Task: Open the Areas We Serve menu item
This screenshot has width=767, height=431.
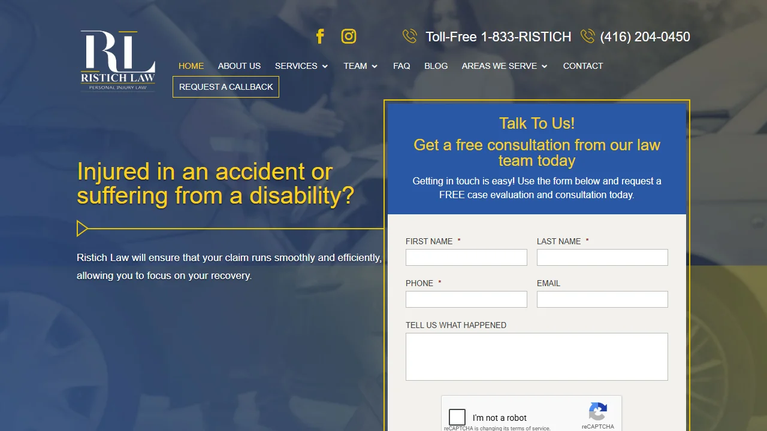Action: point(499,66)
